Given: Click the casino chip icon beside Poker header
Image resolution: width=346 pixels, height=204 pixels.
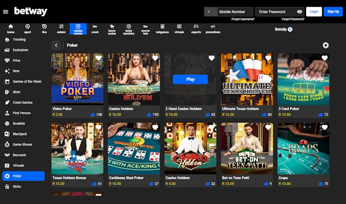Looking at the screenshot, I should [x=326, y=45].
